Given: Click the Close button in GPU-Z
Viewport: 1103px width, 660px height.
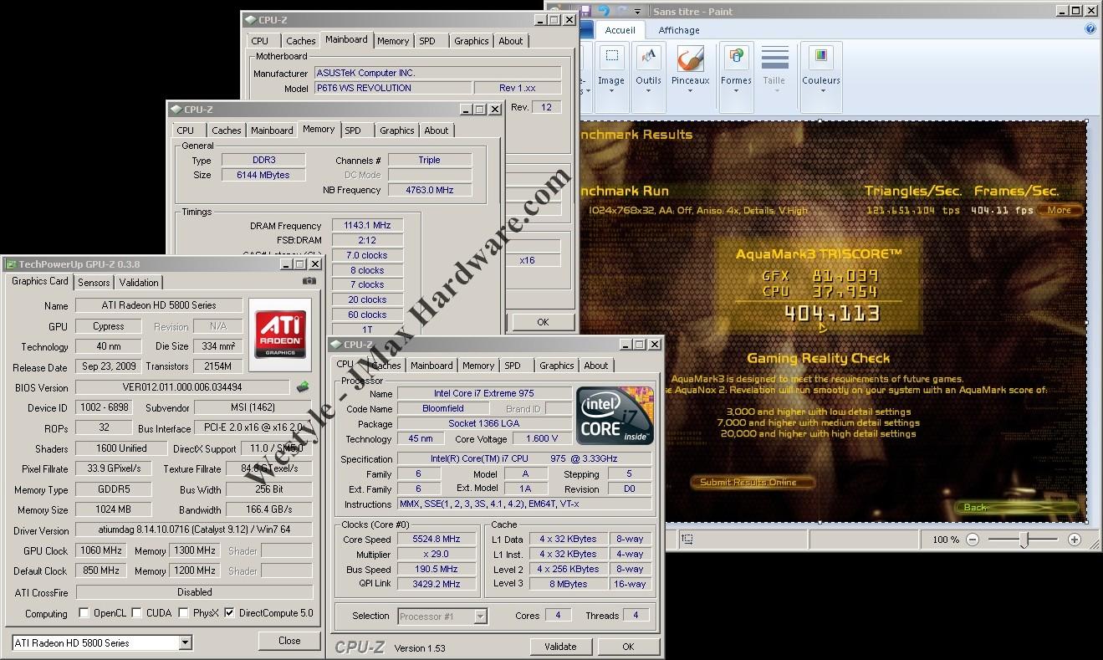Looking at the screenshot, I should click(289, 641).
